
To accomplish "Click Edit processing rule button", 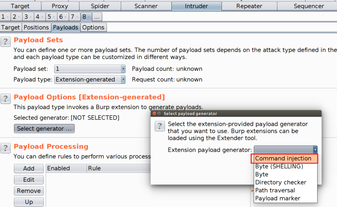I will [29, 180].
